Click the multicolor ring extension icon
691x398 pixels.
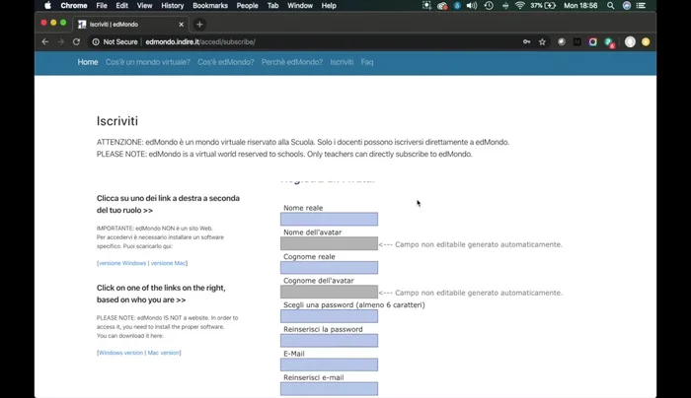coord(592,41)
